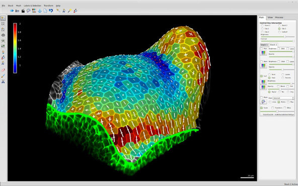Viewport: 298px width, 186px height.
Task: Select the Stack 1 radio in Control-Key Interaction
Action: tap(262, 25)
